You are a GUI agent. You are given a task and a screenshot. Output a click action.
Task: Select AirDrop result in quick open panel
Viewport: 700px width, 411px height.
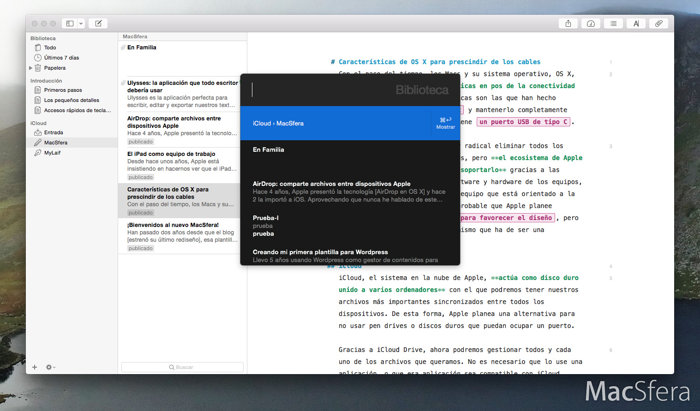(350, 191)
